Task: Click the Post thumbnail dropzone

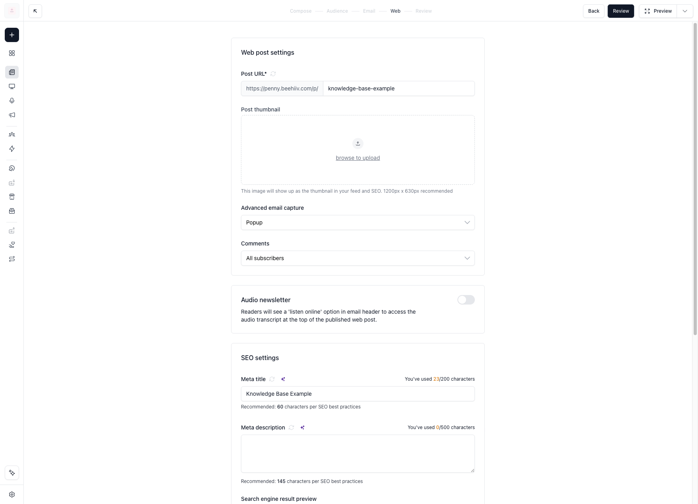Action: pos(358,150)
